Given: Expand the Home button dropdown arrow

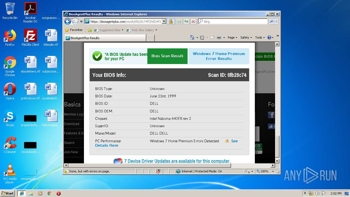Looking at the screenshot, I should (197, 38).
